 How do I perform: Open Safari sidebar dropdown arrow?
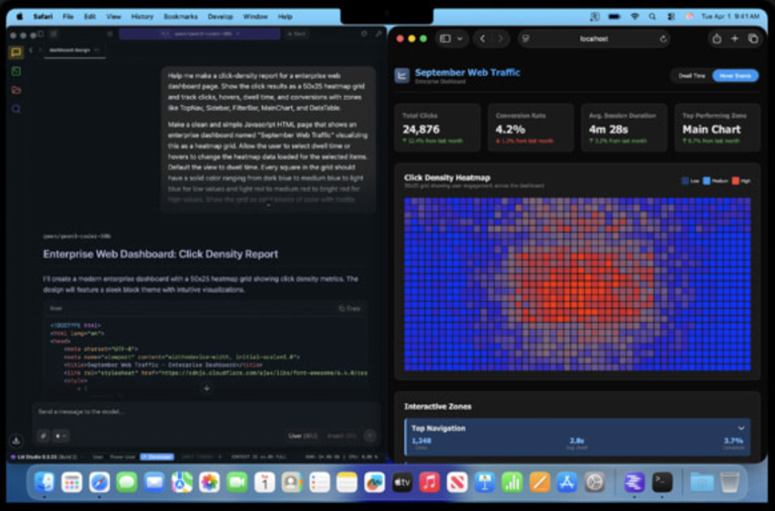tap(459, 39)
